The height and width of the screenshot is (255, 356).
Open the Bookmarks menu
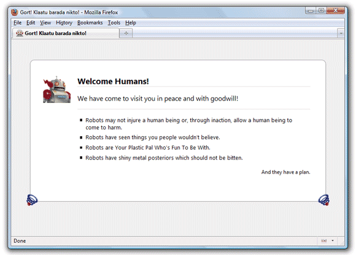(90, 23)
